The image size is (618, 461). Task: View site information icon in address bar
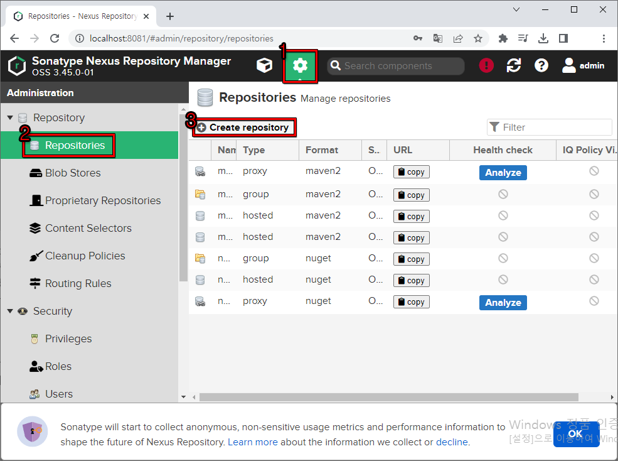80,38
